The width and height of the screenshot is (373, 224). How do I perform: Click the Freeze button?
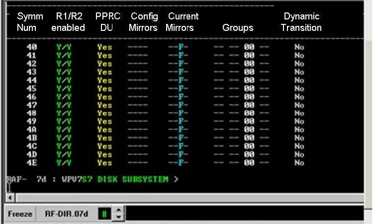(20, 214)
